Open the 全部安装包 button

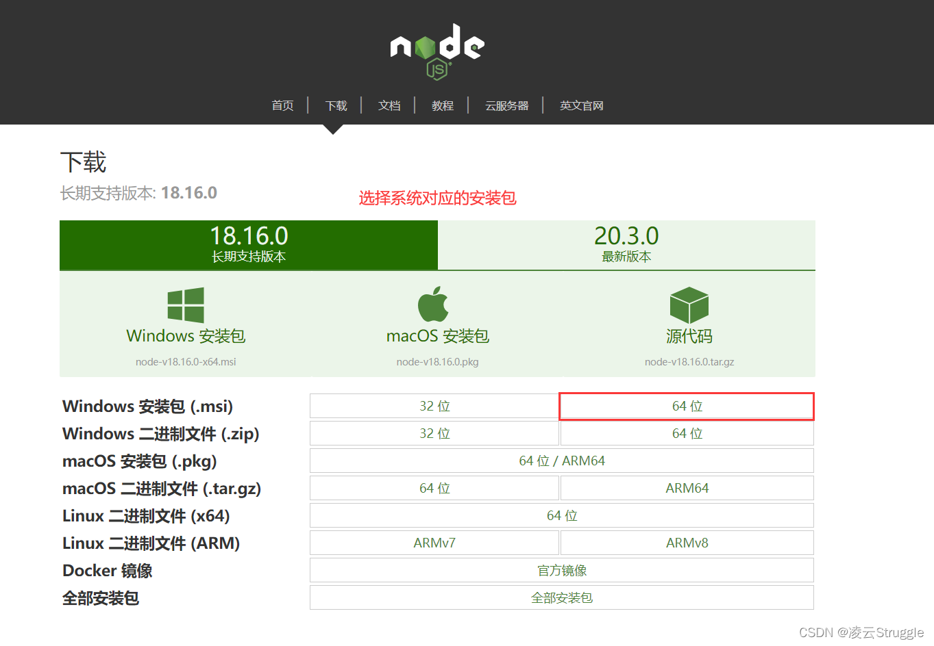coord(562,597)
